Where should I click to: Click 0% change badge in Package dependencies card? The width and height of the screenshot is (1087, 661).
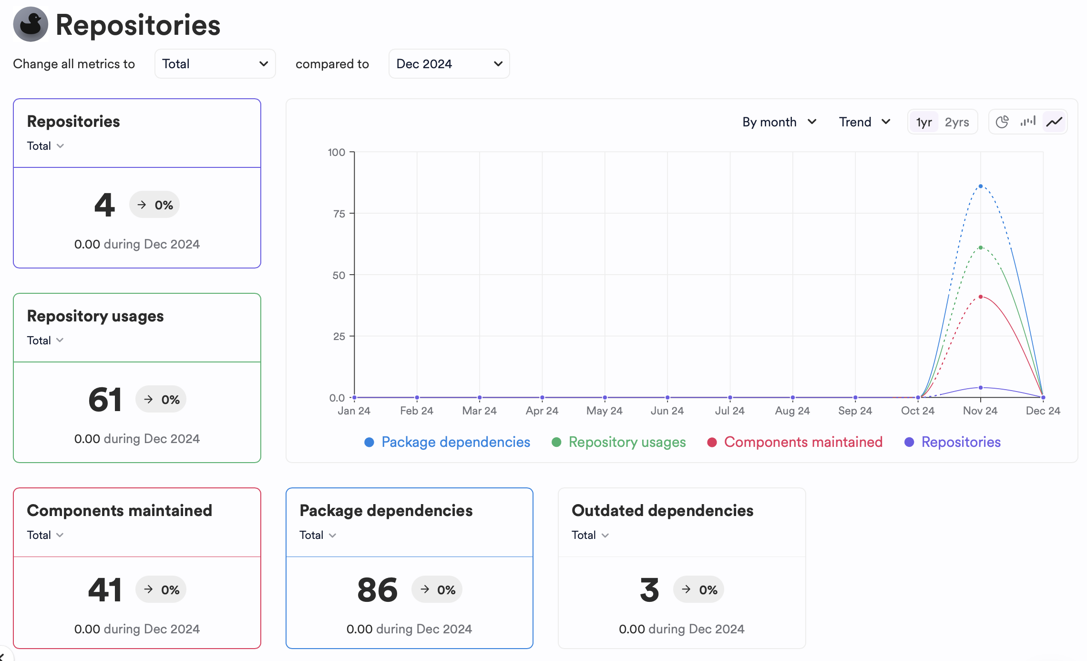437,589
